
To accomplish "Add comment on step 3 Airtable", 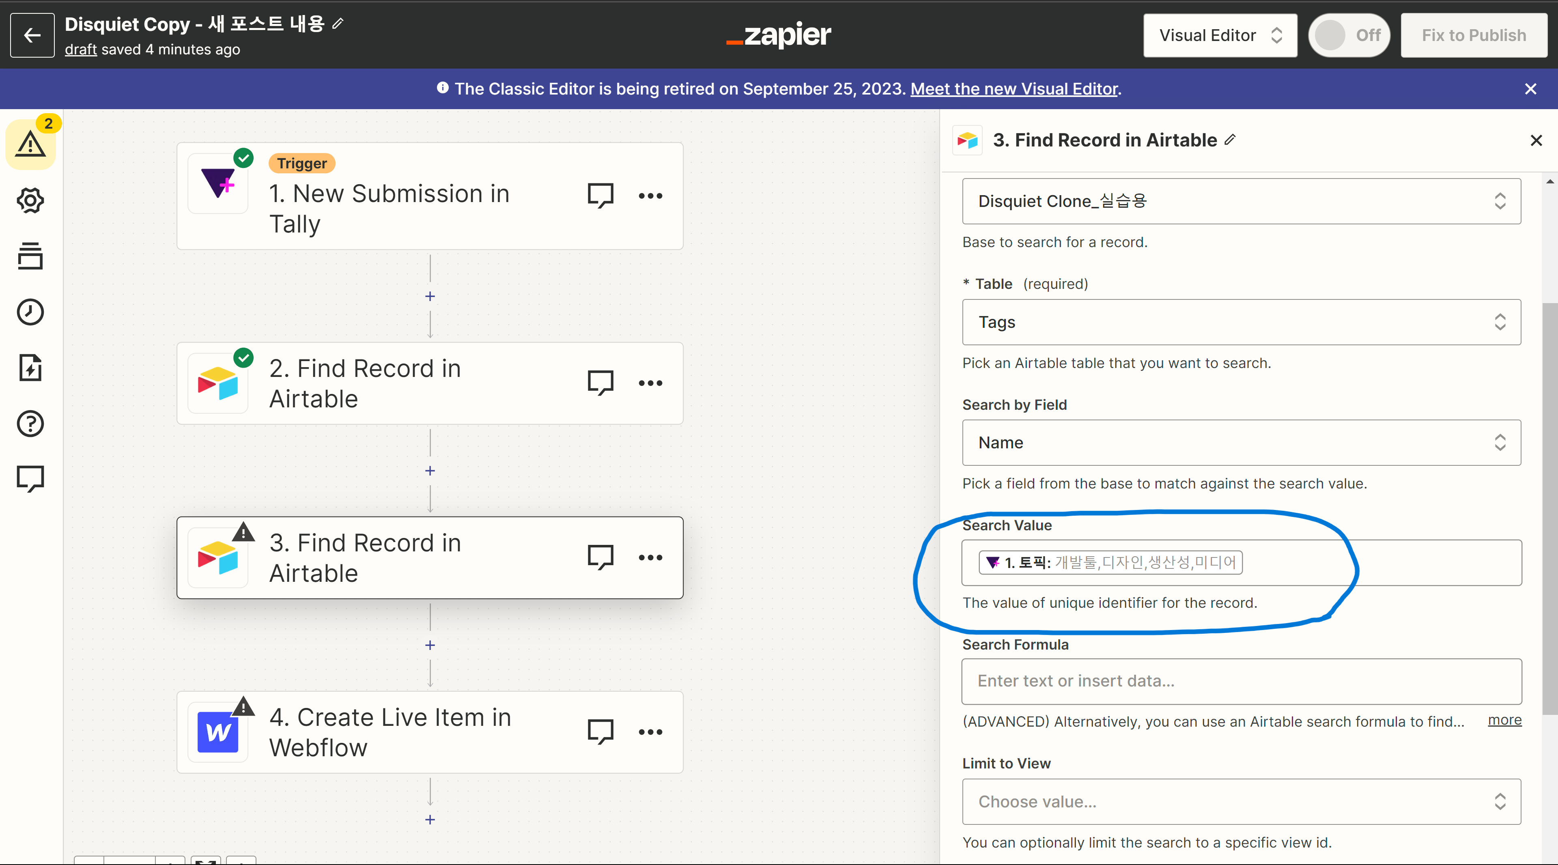I will [600, 557].
